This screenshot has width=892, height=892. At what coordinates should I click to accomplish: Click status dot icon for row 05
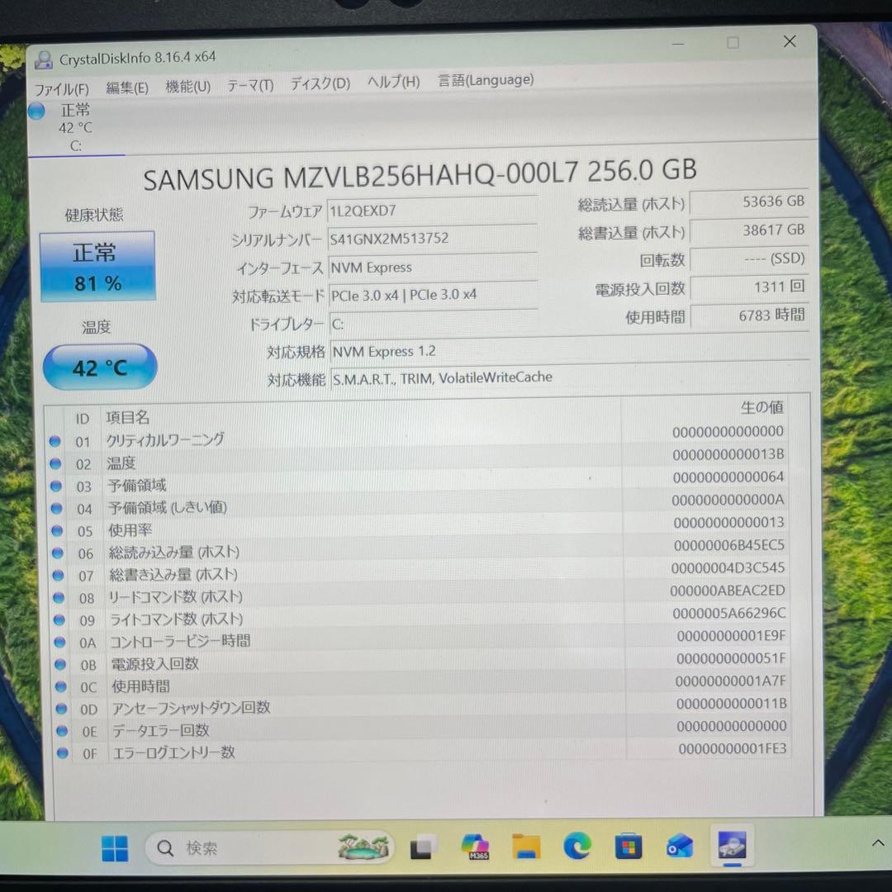[x=56, y=530]
